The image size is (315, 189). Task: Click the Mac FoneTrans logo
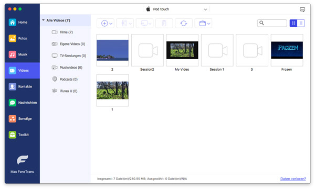click(x=22, y=160)
